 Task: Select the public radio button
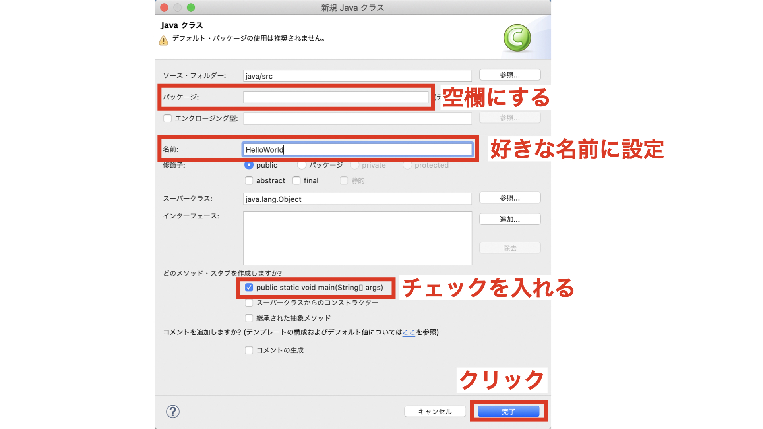[249, 165]
